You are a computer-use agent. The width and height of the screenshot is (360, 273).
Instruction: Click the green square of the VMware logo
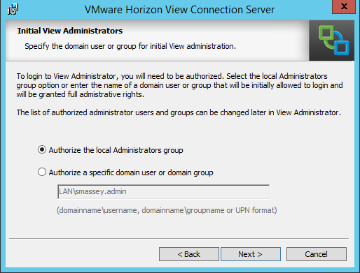pos(326,34)
